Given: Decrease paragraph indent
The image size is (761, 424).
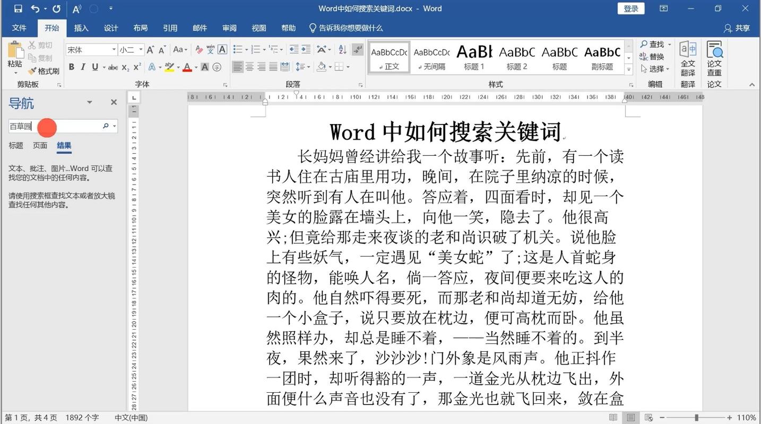Looking at the screenshot, I should coord(293,49).
